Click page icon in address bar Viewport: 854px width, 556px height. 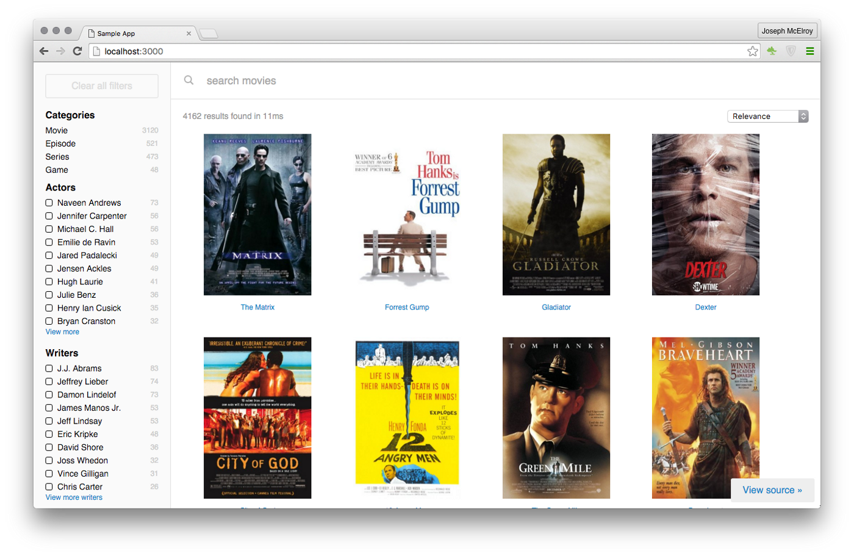(96, 51)
